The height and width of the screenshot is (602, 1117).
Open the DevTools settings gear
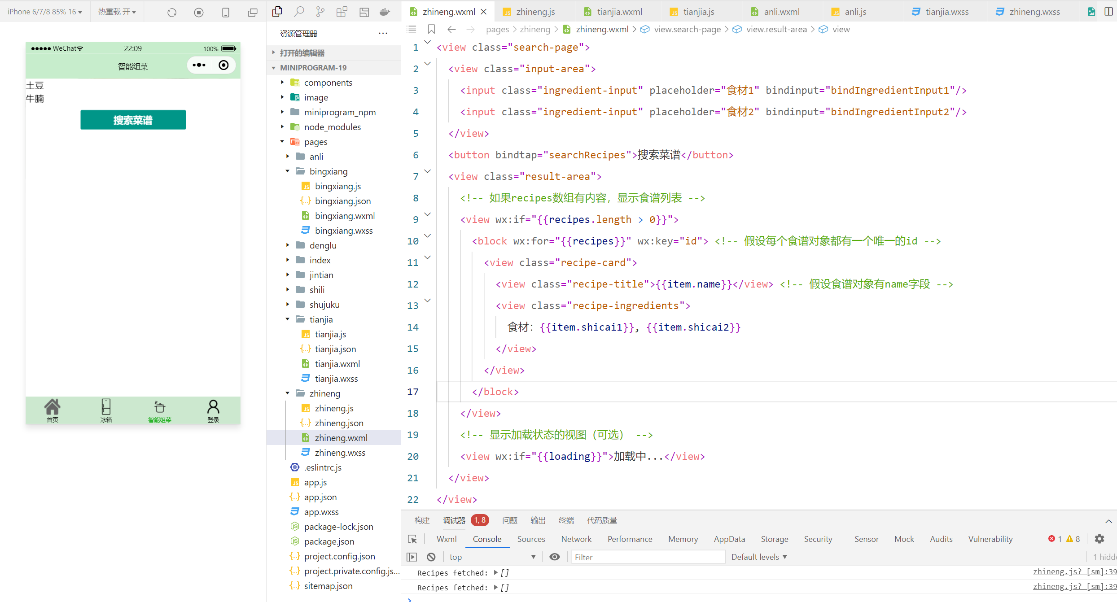coord(1099,539)
